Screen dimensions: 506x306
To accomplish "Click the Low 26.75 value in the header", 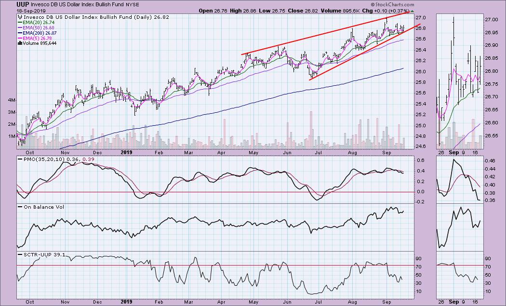I will [x=272, y=11].
